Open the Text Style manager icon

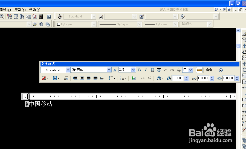[x=60, y=17]
